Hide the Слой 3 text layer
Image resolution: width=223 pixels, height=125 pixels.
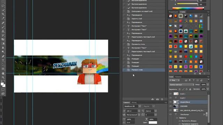coord(170,98)
